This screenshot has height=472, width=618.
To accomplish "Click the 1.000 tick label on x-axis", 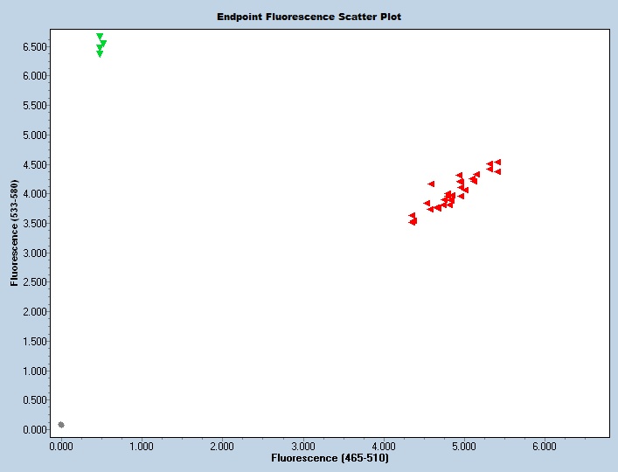I will click(x=142, y=446).
